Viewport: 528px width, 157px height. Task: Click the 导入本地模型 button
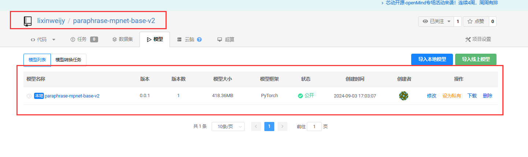coord(432,60)
